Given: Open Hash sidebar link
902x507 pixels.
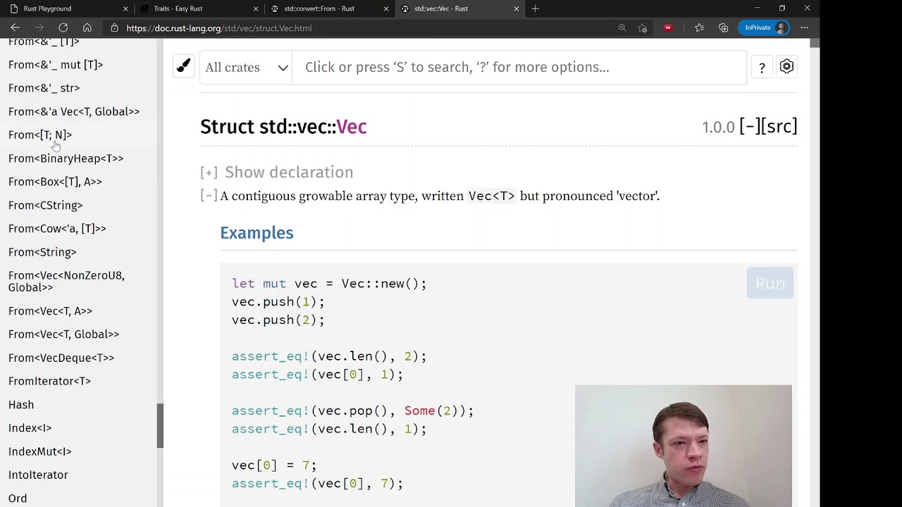Looking at the screenshot, I should 21,405.
